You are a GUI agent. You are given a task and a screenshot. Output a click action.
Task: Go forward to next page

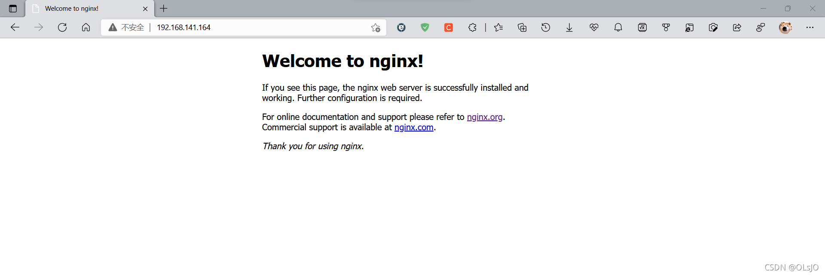pyautogui.click(x=39, y=28)
